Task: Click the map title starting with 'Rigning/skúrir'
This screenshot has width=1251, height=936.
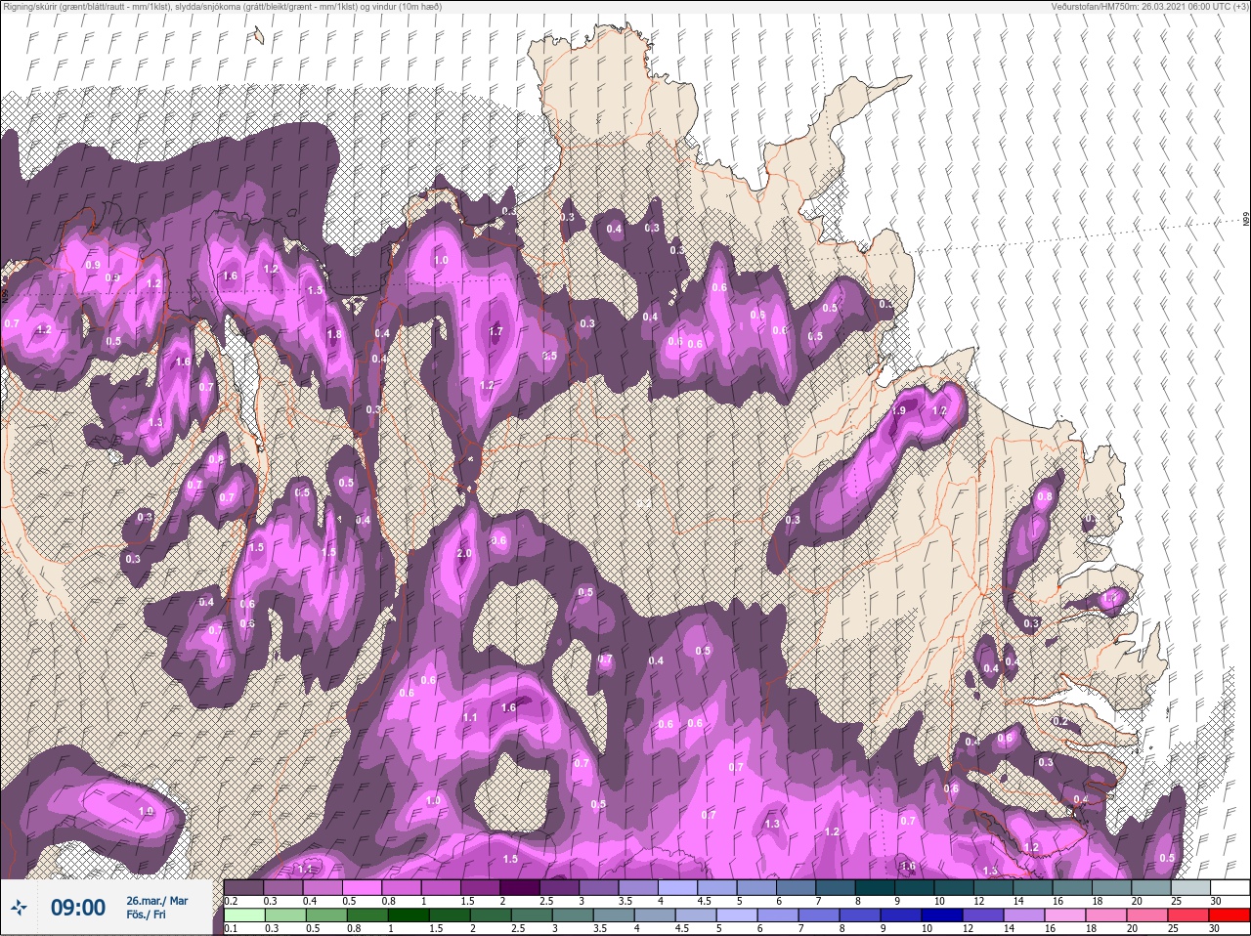Action: (x=222, y=7)
